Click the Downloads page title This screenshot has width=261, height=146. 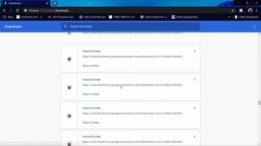pos(13,26)
